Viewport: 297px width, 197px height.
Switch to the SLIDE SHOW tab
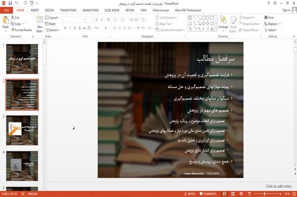[x=112, y=10]
